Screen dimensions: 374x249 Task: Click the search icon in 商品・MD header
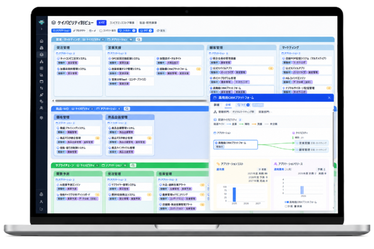127,109
